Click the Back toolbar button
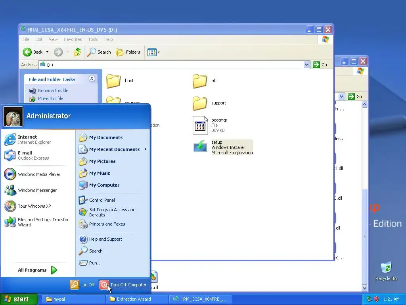Viewport: 406px width, 305px height. 33,52
